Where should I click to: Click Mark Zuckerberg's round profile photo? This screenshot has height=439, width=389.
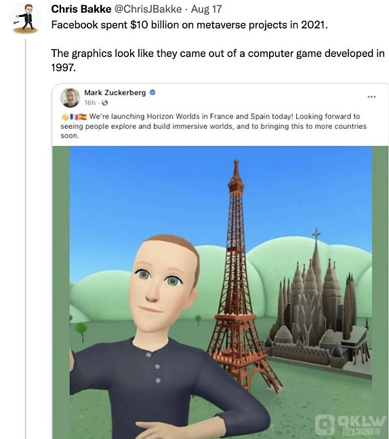click(70, 98)
